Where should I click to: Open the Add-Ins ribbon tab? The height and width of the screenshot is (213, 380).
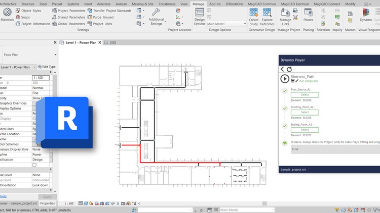(215, 4)
